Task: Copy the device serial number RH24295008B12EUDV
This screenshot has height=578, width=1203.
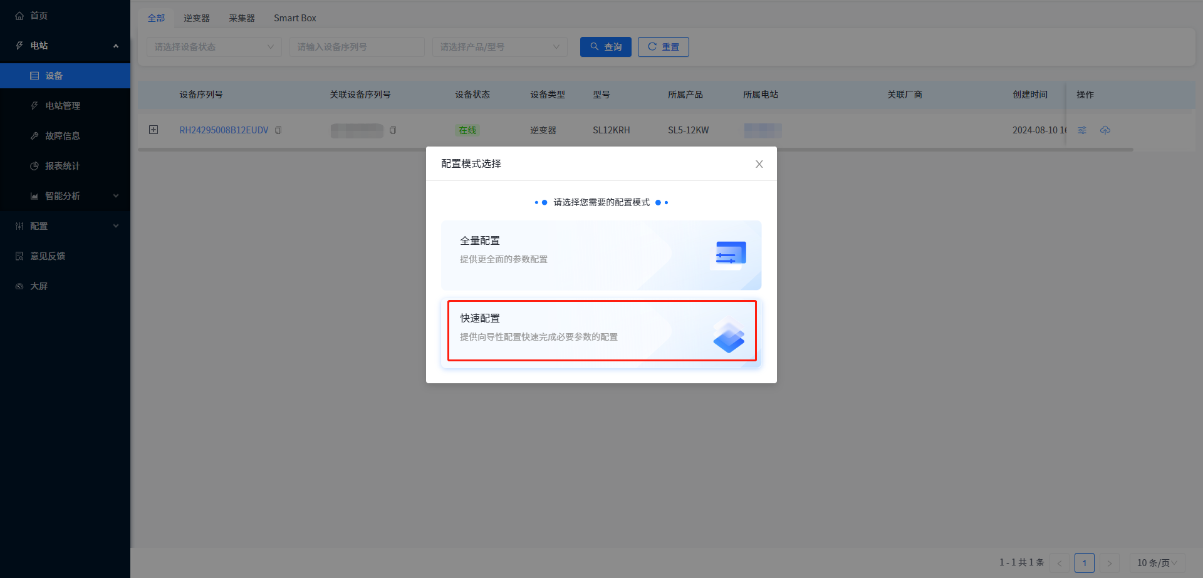Action: coord(278,130)
